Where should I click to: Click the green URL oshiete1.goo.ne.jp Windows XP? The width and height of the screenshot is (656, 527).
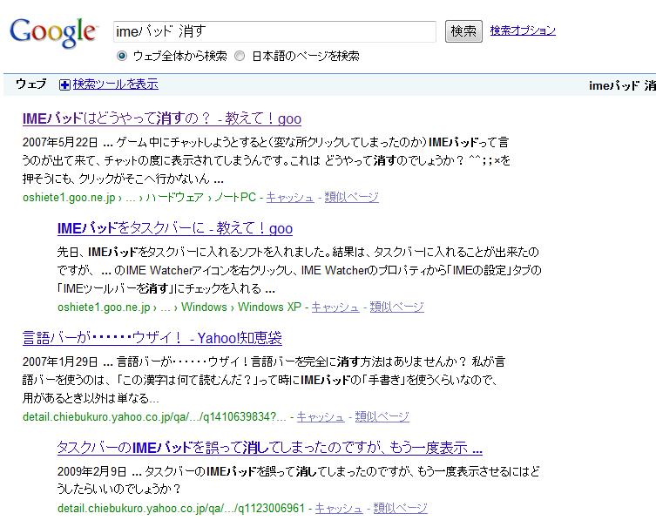tap(179, 307)
